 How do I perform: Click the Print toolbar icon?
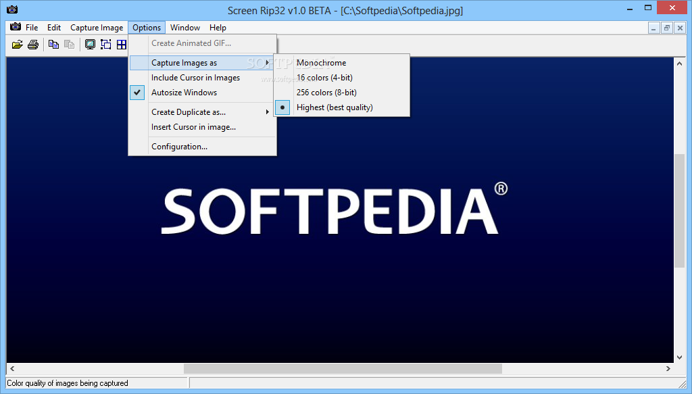pyautogui.click(x=33, y=44)
